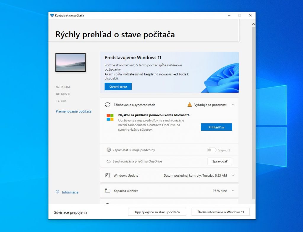This screenshot has width=303, height=232.
Task: Click the PC Health Check heart icon
Action: (x=52, y=15)
